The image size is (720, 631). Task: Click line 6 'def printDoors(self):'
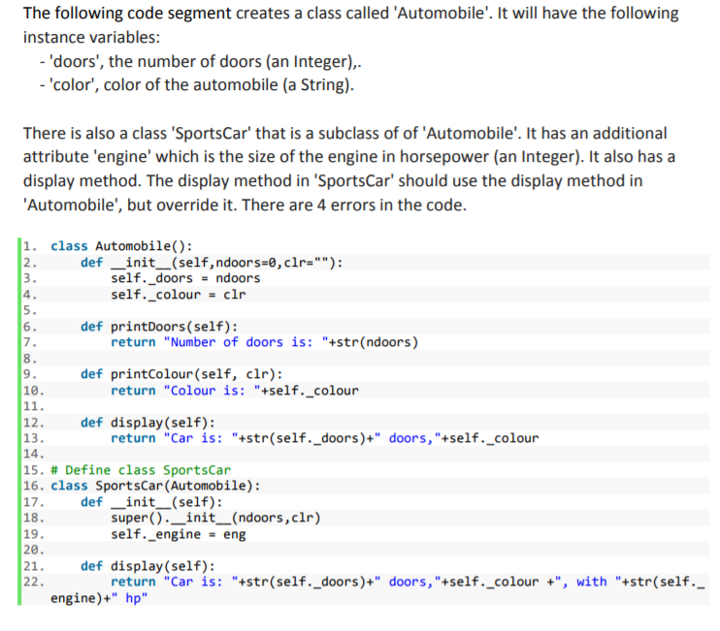[x=159, y=327]
